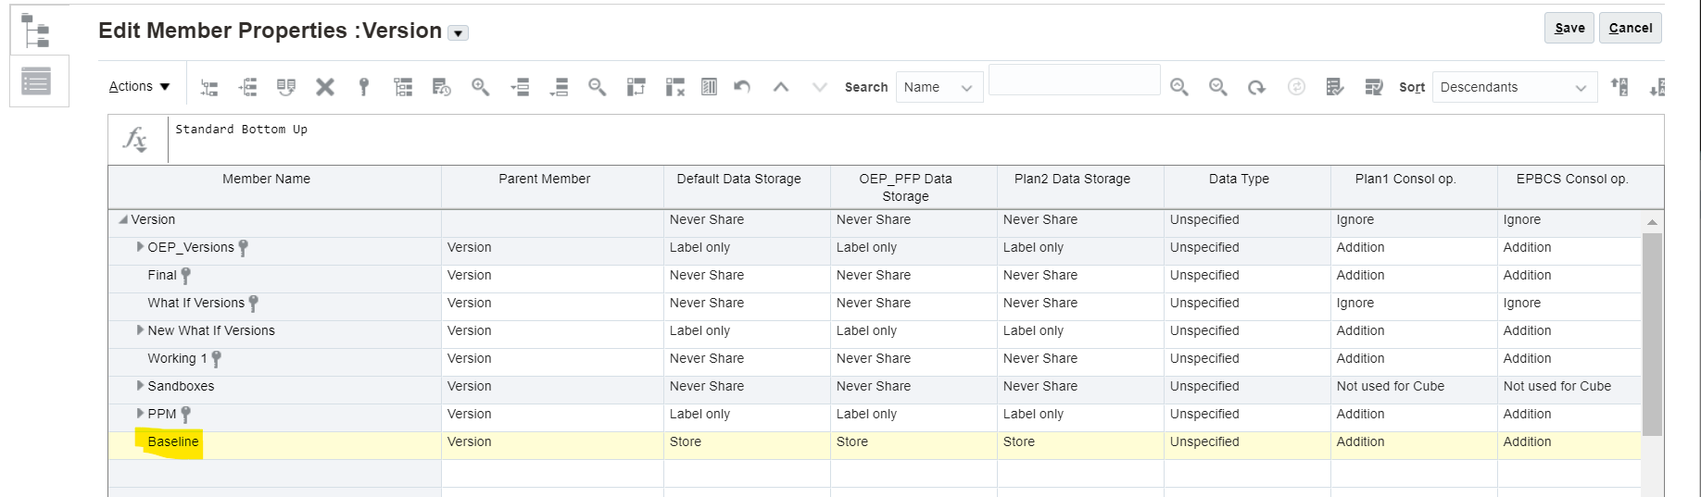Click the key icon beside Working 1
Image resolution: width=1701 pixels, height=497 pixels.
coord(216,359)
